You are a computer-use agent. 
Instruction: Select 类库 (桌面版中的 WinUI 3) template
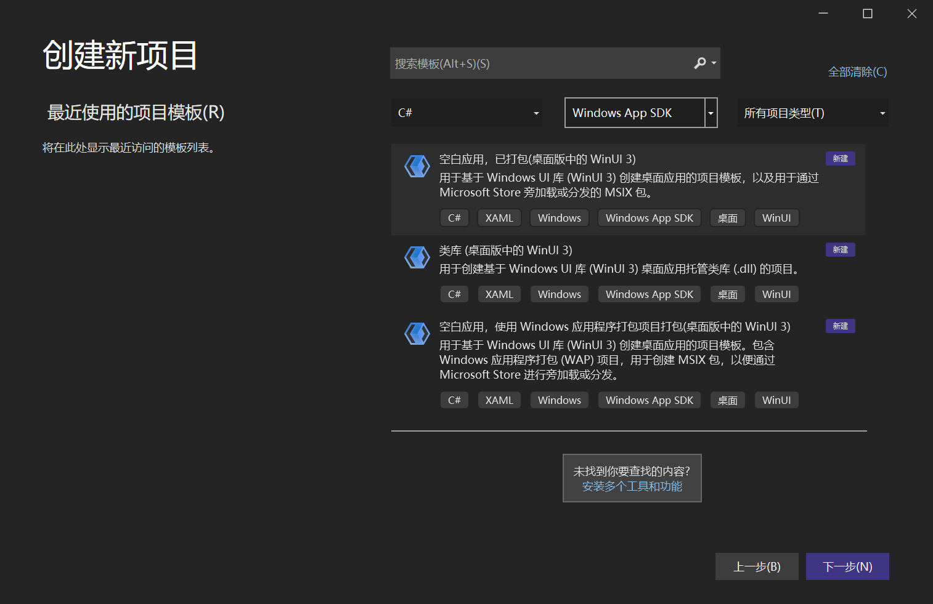505,251
